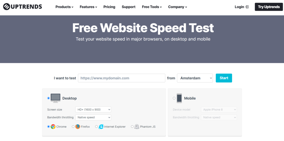The width and height of the screenshot is (284, 141).
Task: Click the website URL input field
Action: click(121, 78)
